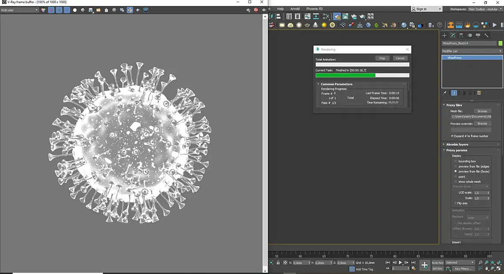This screenshot has width=504, height=274.
Task: Open the Modifier List dropdown
Action: coord(472,51)
